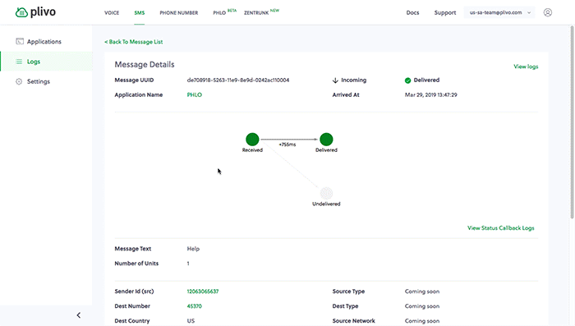
Task: Collapse the sidebar with the chevron arrow
Action: point(79,315)
